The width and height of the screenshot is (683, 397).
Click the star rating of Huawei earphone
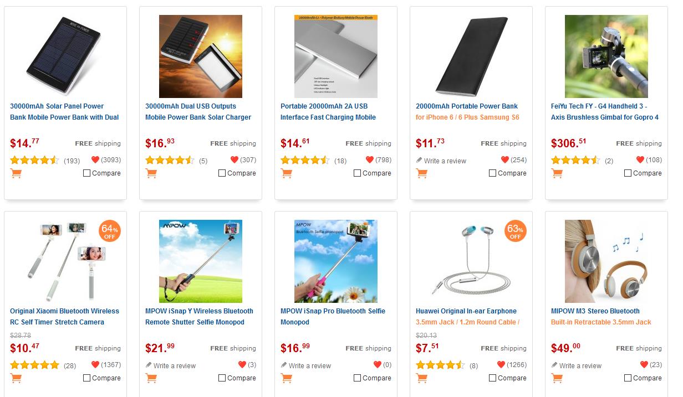(440, 365)
